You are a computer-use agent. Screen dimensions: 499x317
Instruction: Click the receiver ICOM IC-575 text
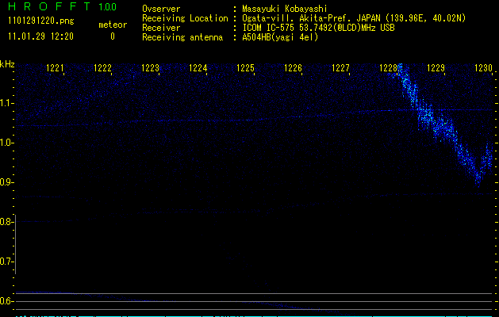pyautogui.click(x=318, y=28)
